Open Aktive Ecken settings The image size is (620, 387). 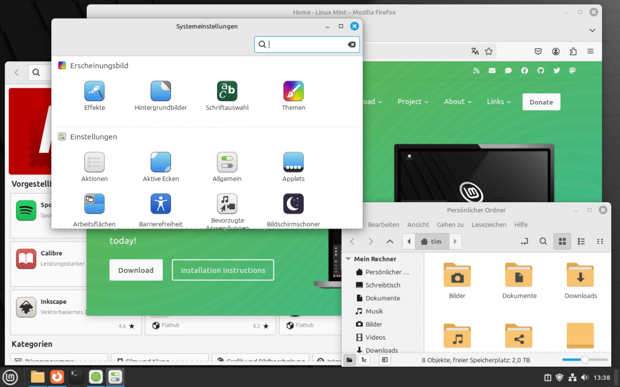pyautogui.click(x=161, y=167)
